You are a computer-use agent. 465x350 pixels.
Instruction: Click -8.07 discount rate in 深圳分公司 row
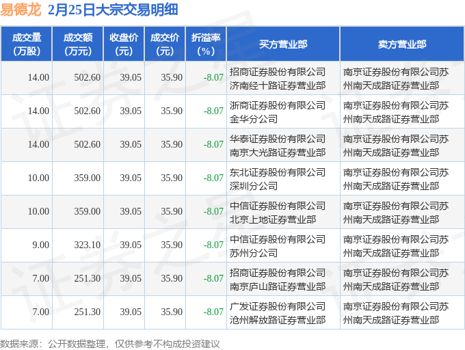point(213,178)
